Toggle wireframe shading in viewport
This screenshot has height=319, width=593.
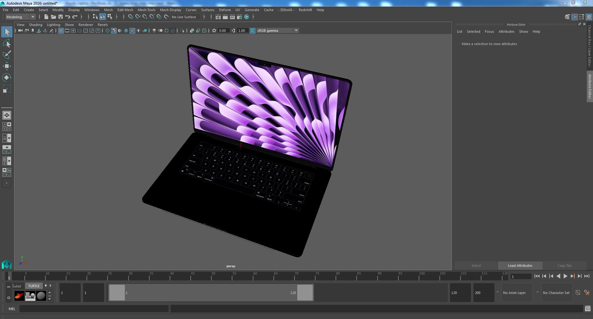(x=108, y=31)
